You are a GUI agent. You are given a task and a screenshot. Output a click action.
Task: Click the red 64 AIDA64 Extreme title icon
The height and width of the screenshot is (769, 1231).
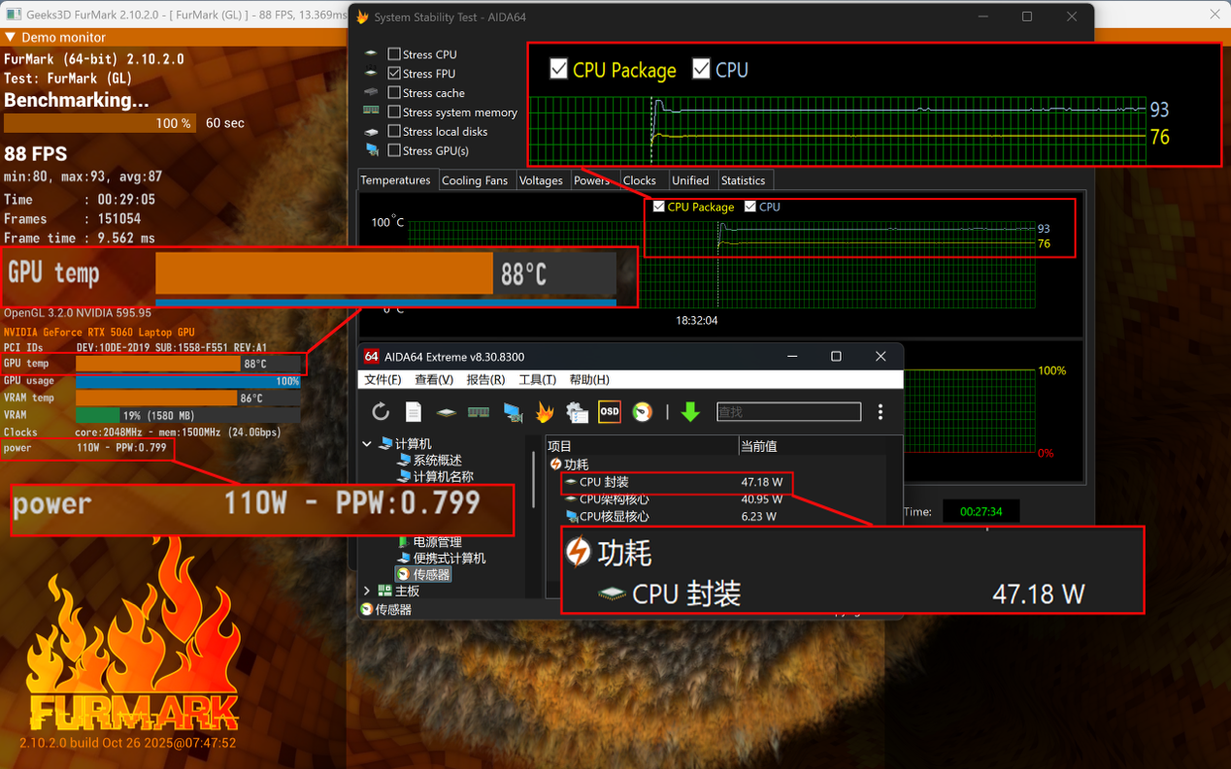point(372,356)
